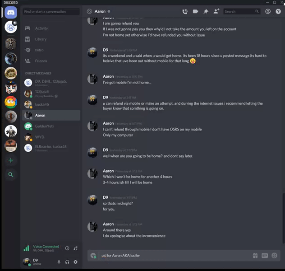285x271 pixels.
Task: Disconnect from the voice call
Action: tap(76, 248)
